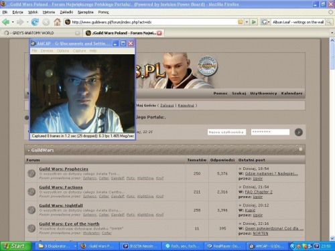Close the Guild Wars Poland tab
This screenshot has width=335, height=251.
159,33
